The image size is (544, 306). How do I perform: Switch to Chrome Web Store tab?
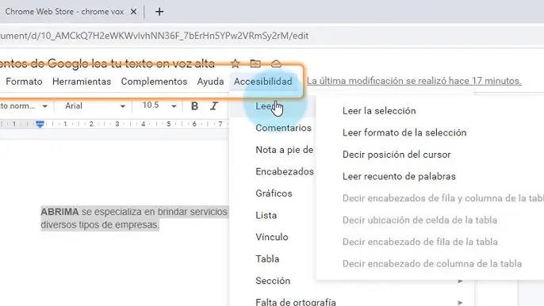pyautogui.click(x=64, y=12)
